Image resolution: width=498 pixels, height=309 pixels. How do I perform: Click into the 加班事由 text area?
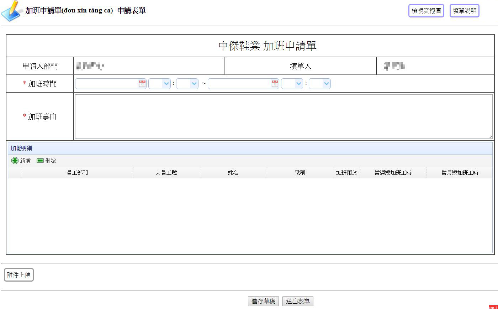point(283,116)
